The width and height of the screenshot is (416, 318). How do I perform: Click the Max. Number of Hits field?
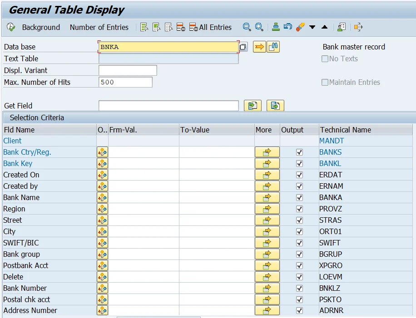point(125,82)
